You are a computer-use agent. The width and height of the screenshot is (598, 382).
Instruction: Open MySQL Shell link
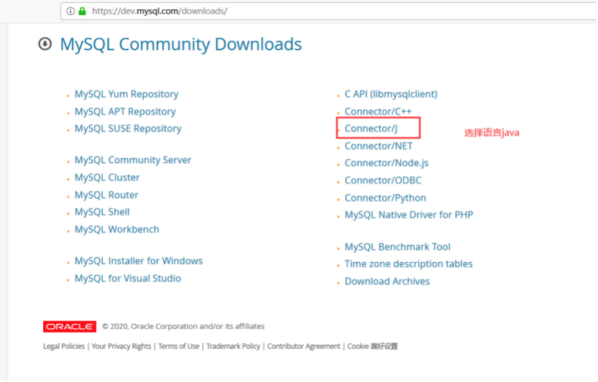(102, 212)
